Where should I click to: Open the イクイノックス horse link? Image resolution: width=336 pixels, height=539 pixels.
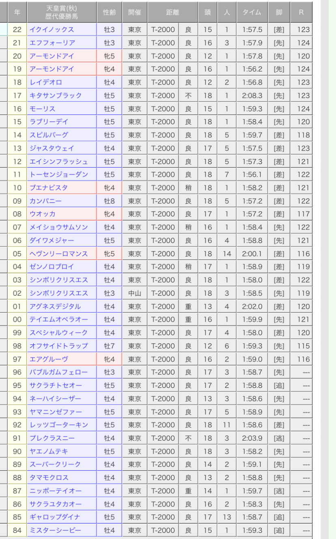(52, 30)
